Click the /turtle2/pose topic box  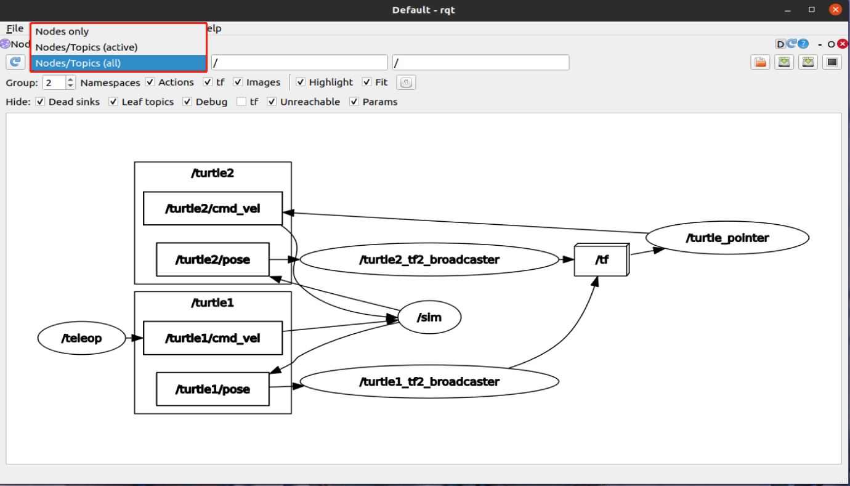point(212,259)
